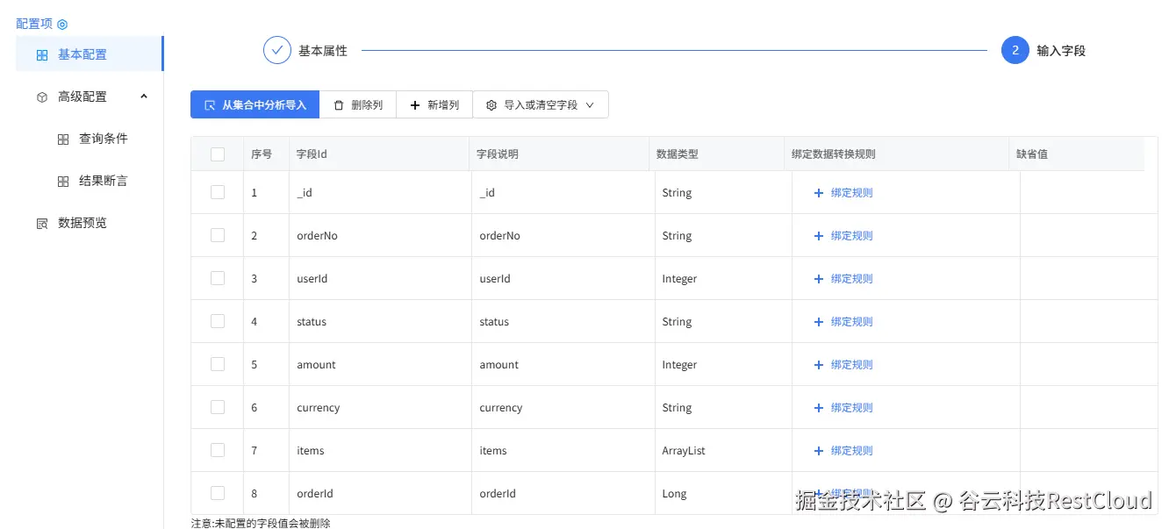Click the 字段说明 cell reading currency
1169x529 pixels.
(x=563, y=408)
